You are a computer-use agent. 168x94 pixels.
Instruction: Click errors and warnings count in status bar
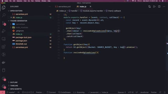tap(28, 92)
